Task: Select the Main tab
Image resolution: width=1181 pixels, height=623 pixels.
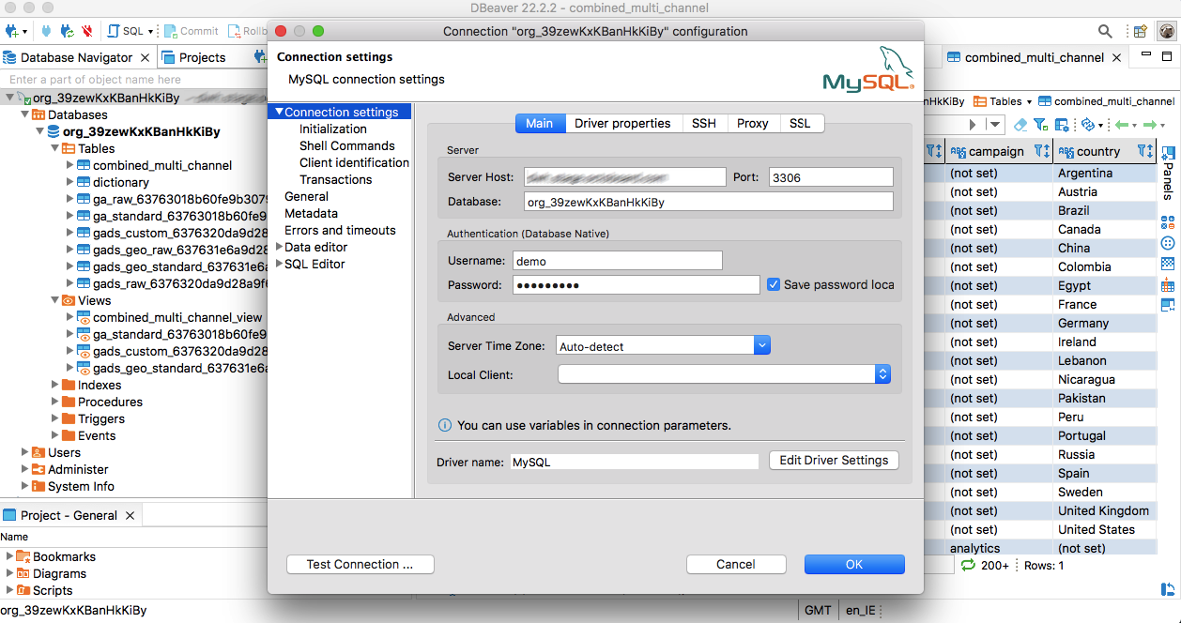Action: click(x=539, y=123)
